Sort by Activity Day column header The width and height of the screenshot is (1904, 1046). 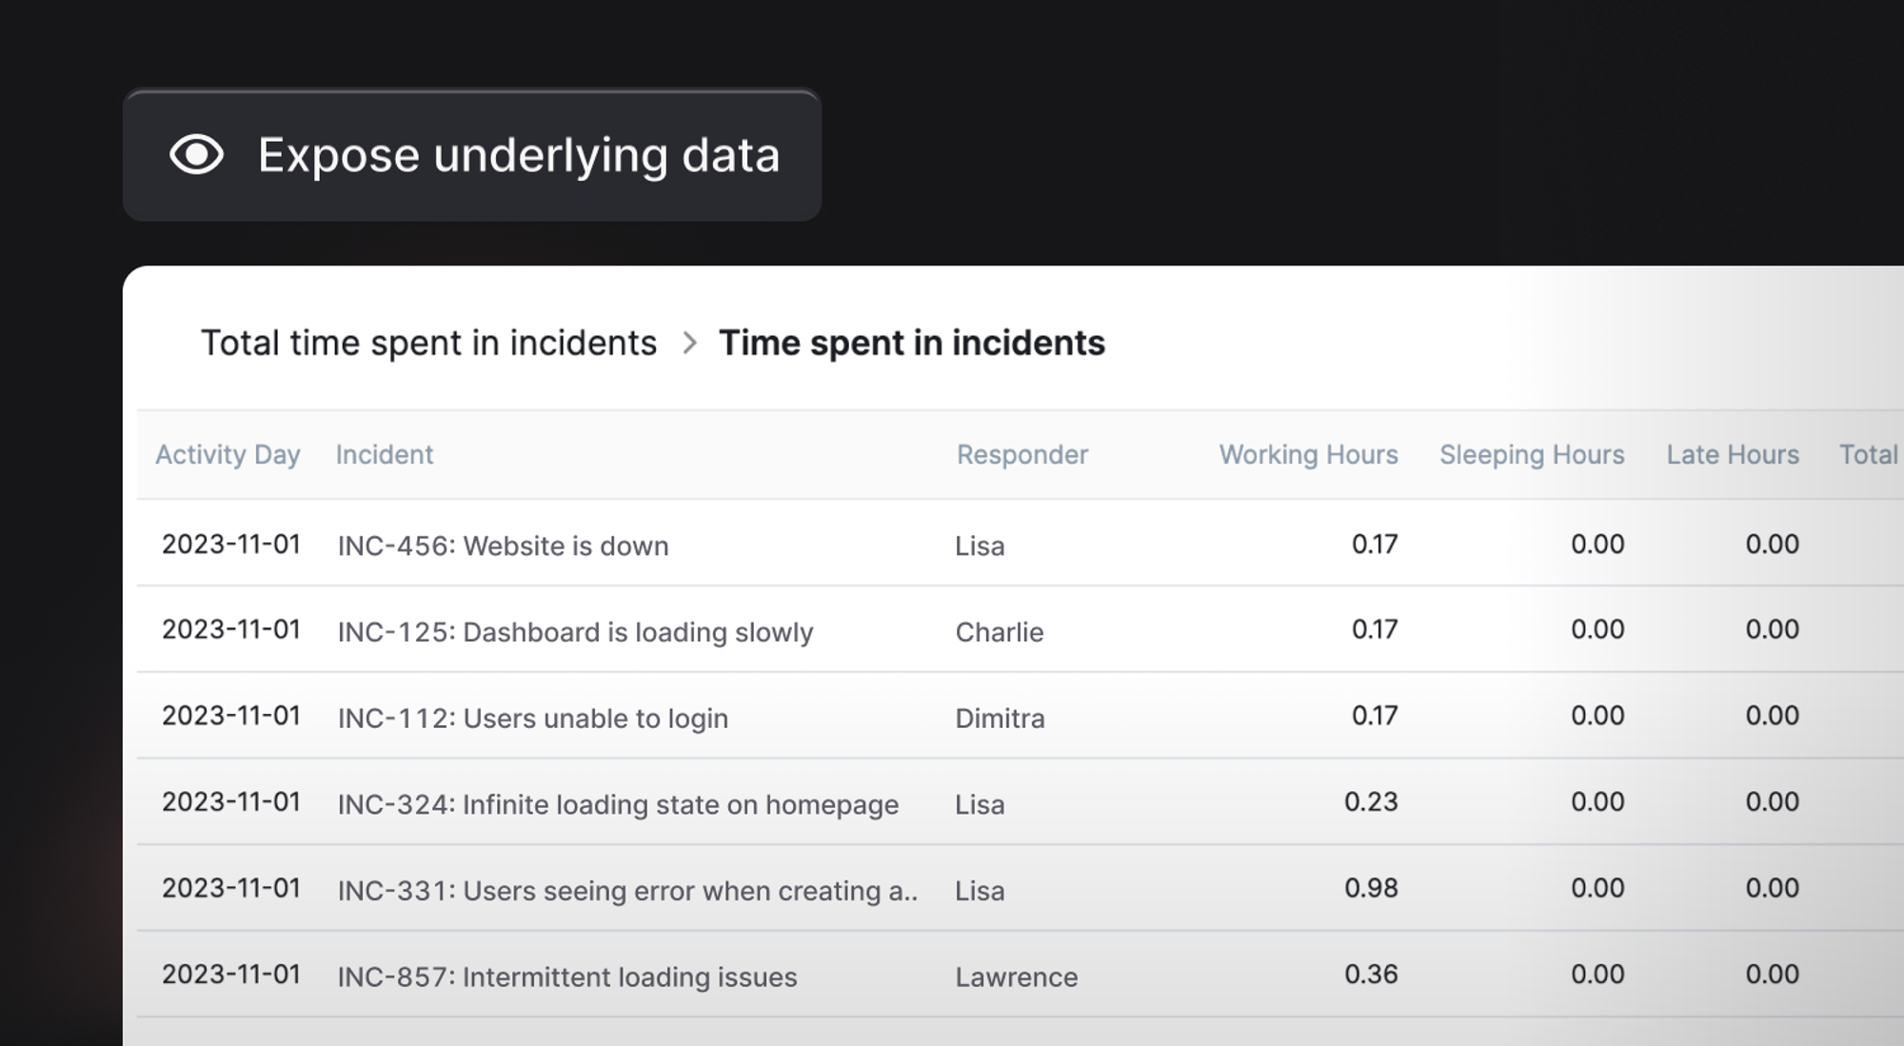228,455
